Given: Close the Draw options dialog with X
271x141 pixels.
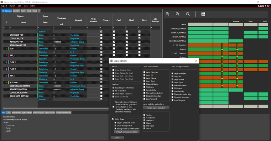Looking at the screenshot, I should 196,61.
